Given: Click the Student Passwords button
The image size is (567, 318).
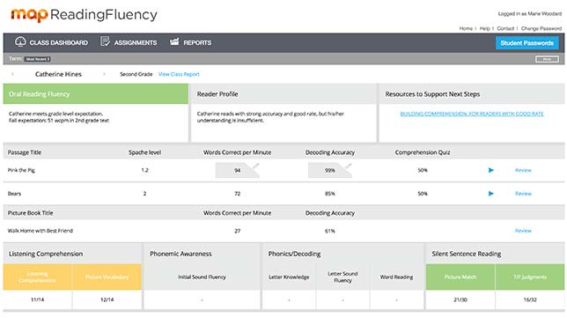Looking at the screenshot, I should coord(526,43).
